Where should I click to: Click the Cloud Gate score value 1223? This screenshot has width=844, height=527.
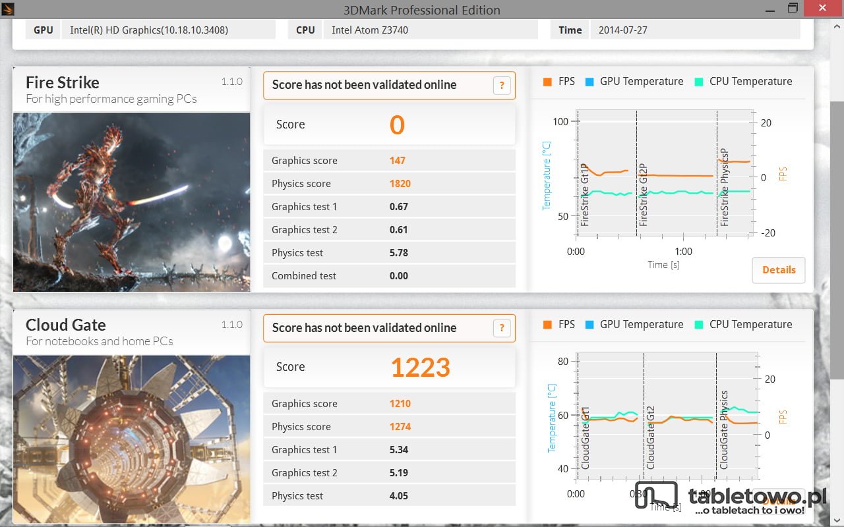pyautogui.click(x=420, y=368)
